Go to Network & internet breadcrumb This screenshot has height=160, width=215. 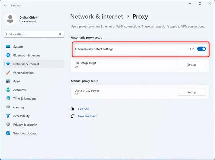coord(97,17)
